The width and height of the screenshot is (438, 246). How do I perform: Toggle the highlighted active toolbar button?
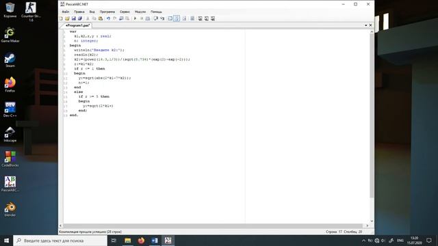(x=177, y=18)
